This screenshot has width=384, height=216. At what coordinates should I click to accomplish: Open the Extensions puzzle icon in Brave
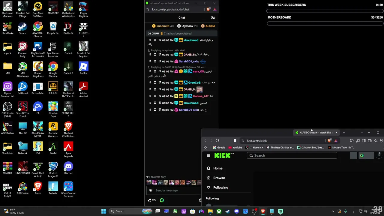click(352, 140)
